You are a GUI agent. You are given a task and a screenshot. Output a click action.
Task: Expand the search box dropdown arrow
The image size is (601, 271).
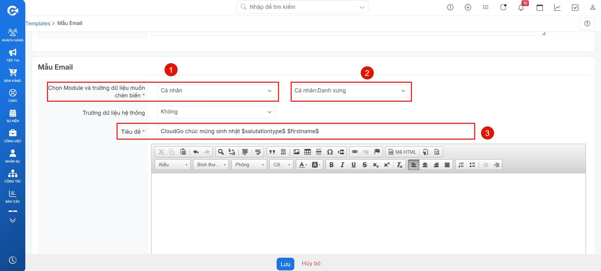362,7
